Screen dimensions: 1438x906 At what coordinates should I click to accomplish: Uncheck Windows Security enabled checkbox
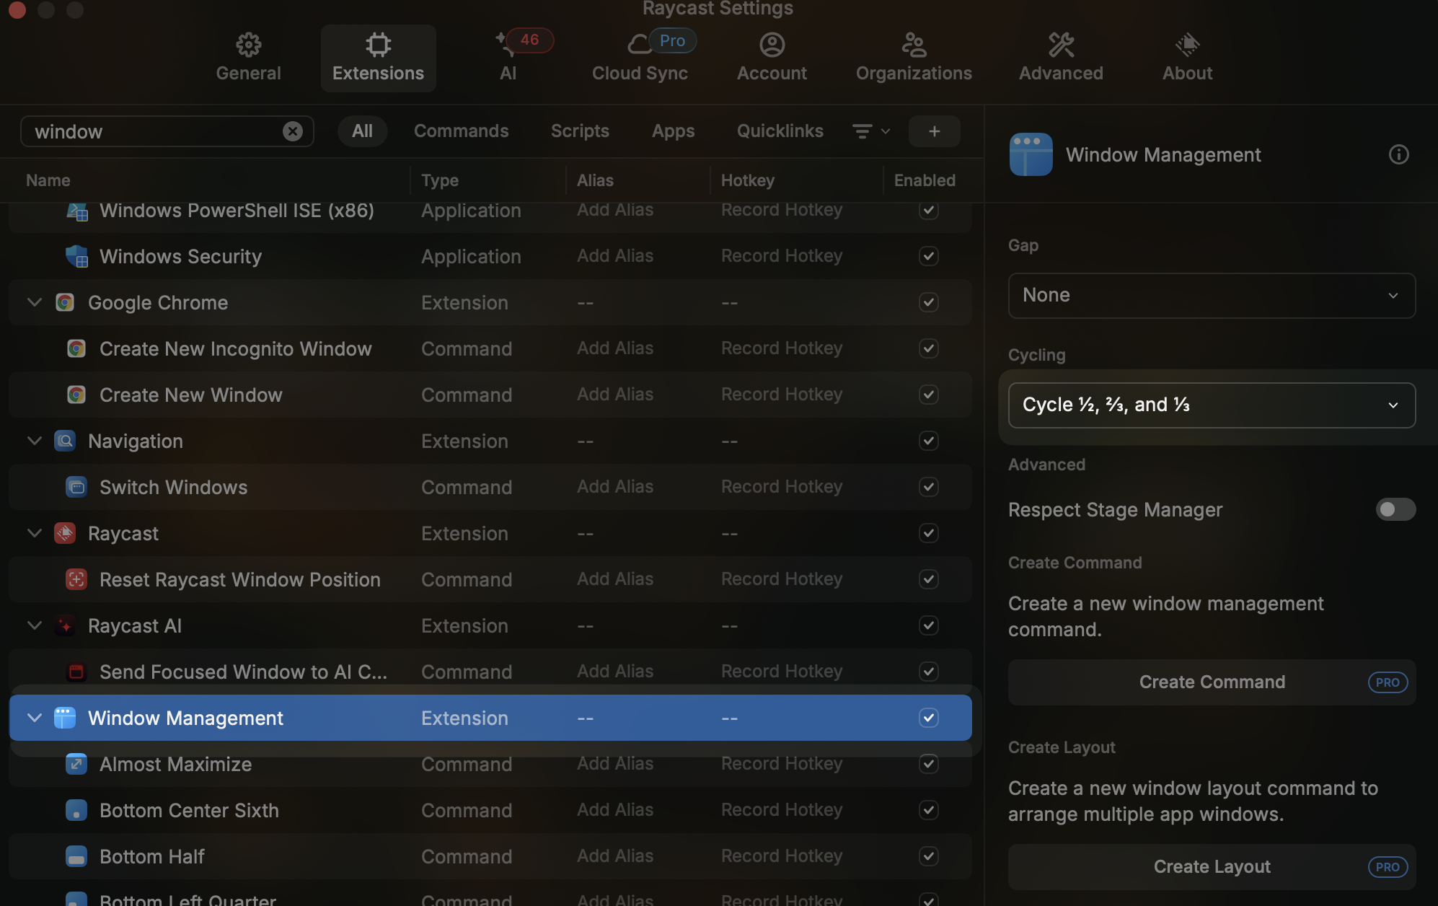928,256
